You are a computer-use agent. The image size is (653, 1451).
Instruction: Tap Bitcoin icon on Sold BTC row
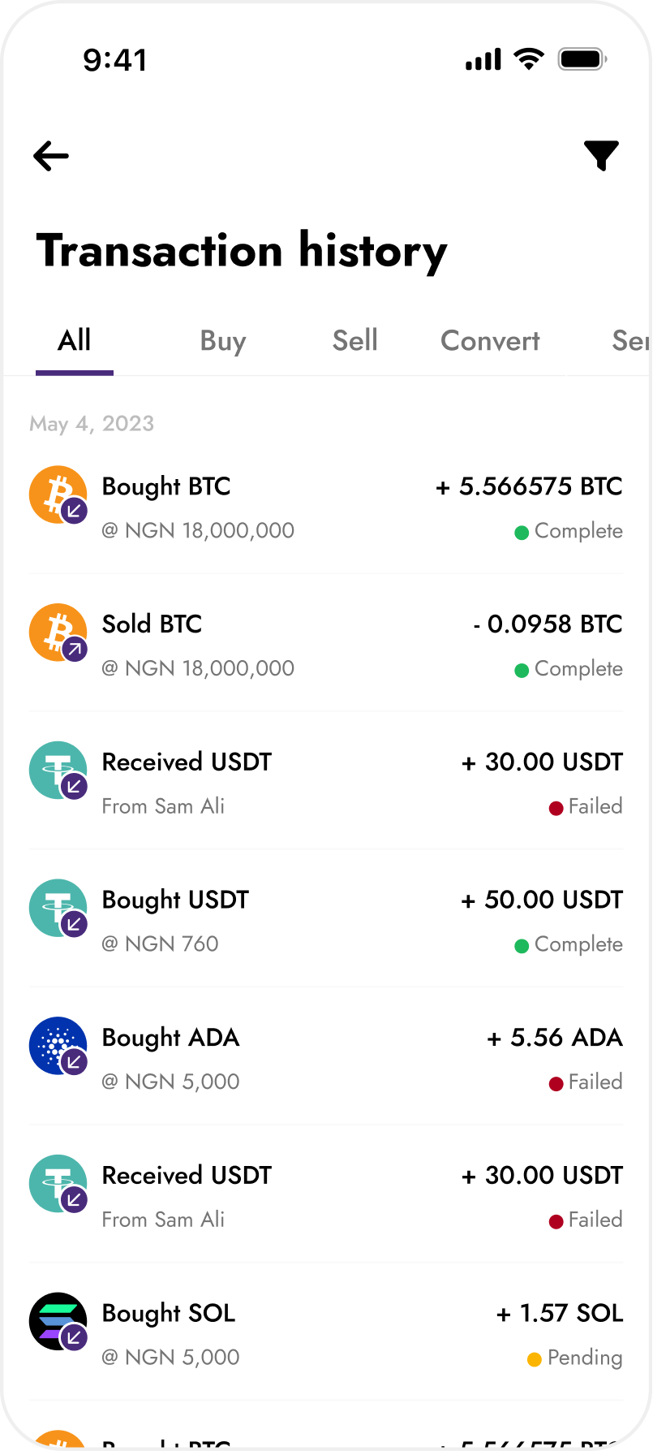pyautogui.click(x=58, y=632)
